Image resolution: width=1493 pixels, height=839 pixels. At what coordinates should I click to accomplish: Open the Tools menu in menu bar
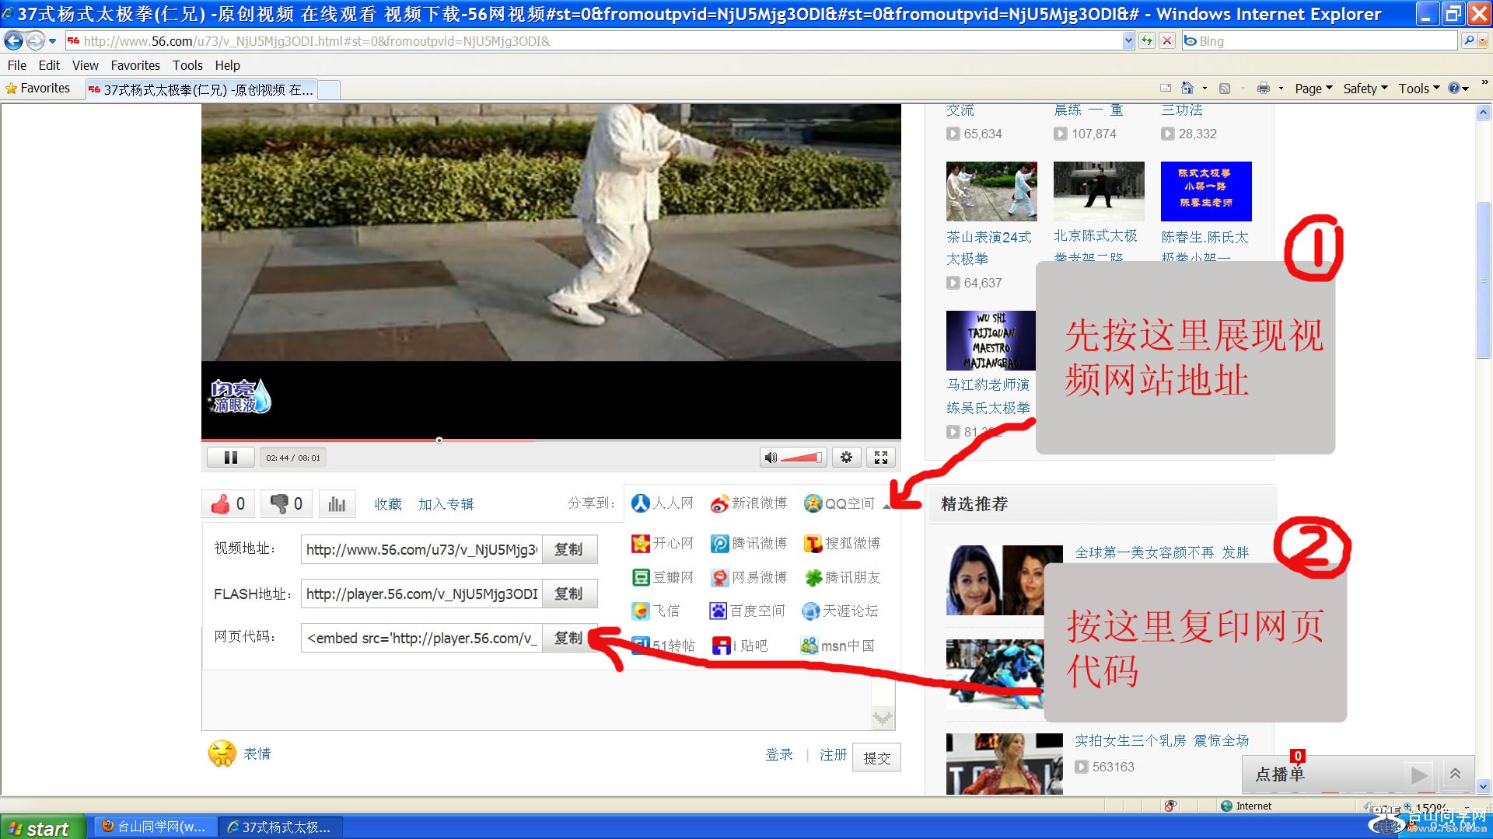[187, 65]
